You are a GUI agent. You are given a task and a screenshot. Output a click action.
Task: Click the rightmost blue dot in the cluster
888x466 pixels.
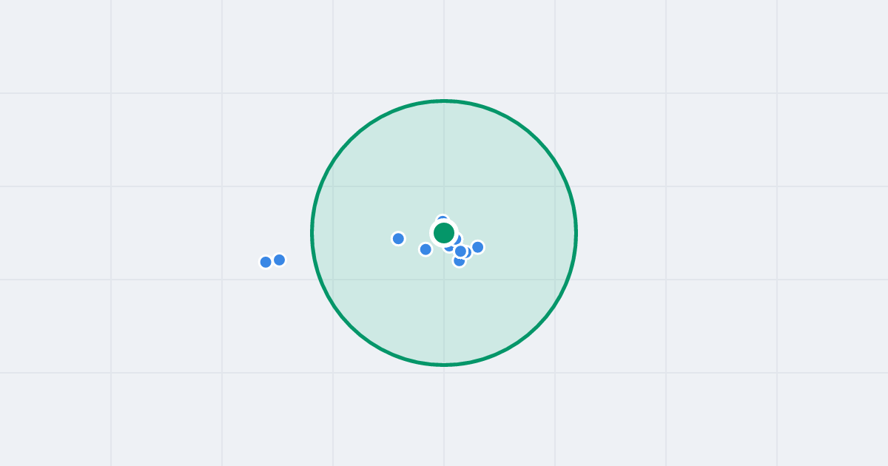pos(477,247)
